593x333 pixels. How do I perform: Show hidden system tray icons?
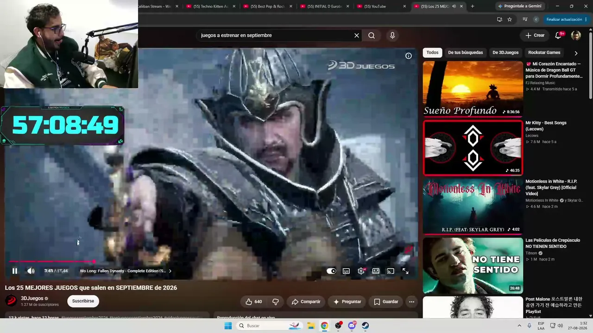coord(520,326)
